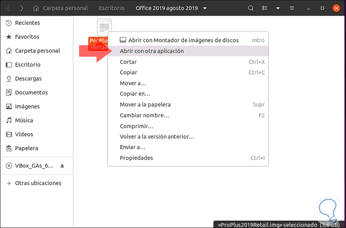Image resolution: width=346 pixels, height=228 pixels.
Task: Open Recientes in the sidebar
Action: (27, 23)
